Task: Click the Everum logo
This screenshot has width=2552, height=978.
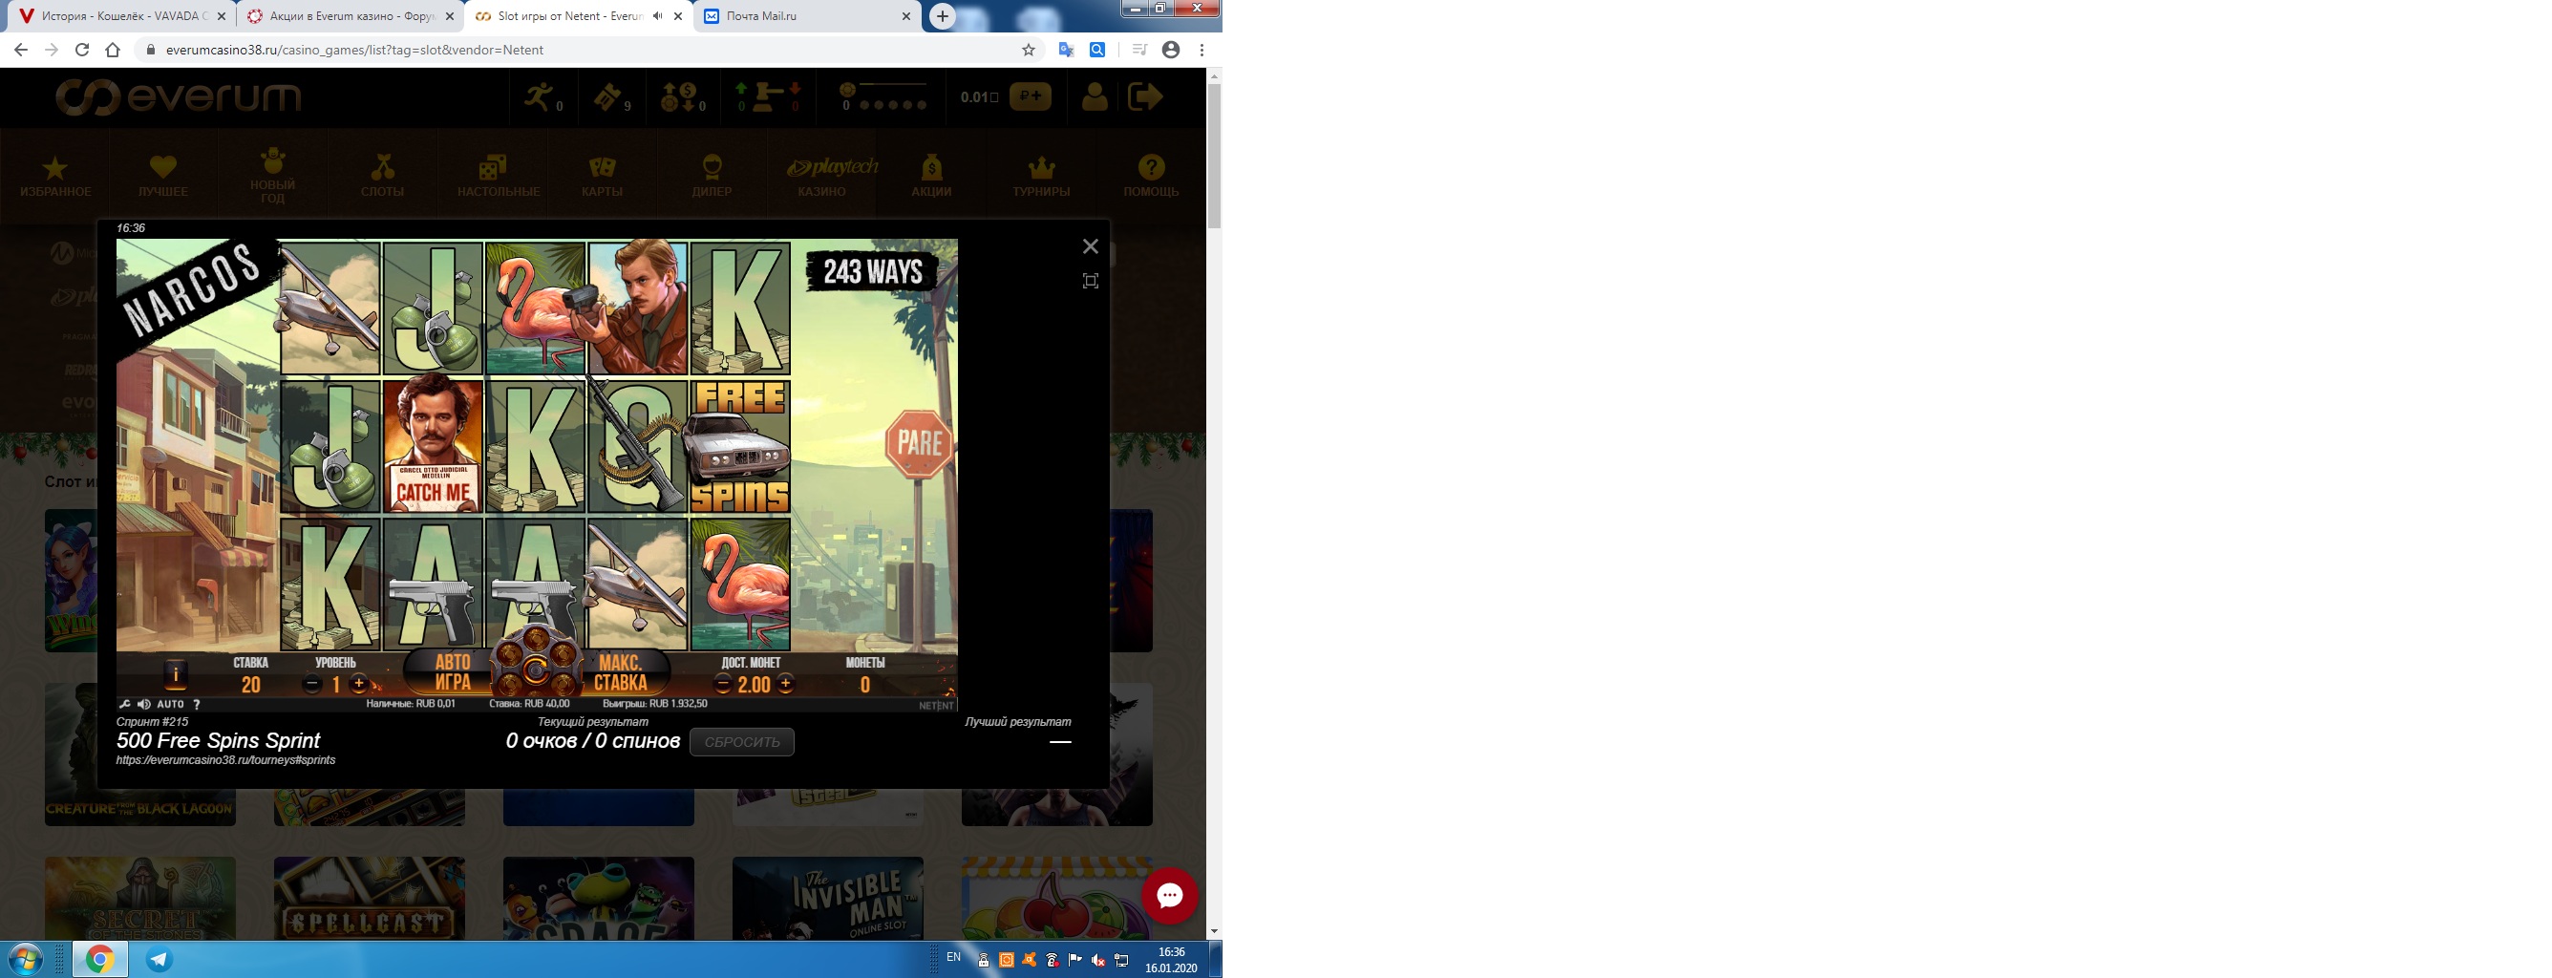Action: click(179, 97)
